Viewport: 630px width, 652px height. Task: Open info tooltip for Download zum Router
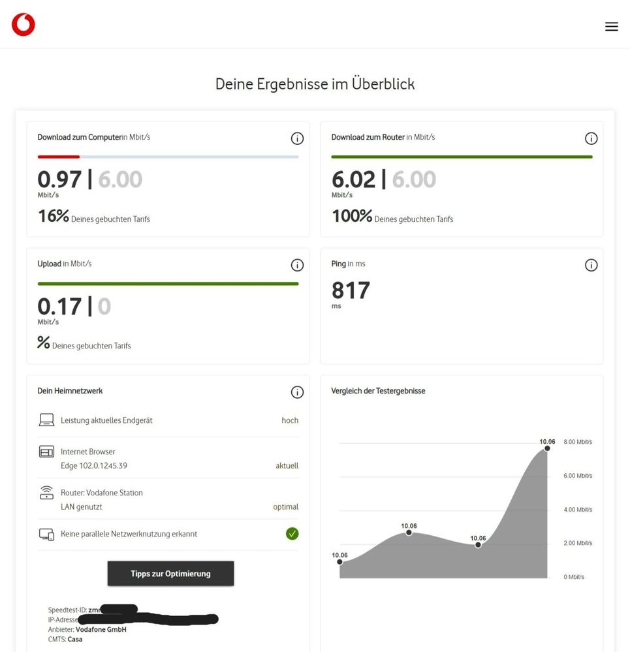click(x=591, y=138)
